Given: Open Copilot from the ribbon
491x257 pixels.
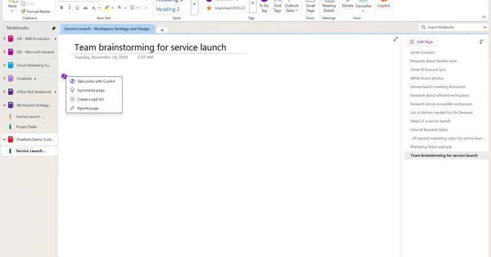Looking at the screenshot, I should [383, 4].
